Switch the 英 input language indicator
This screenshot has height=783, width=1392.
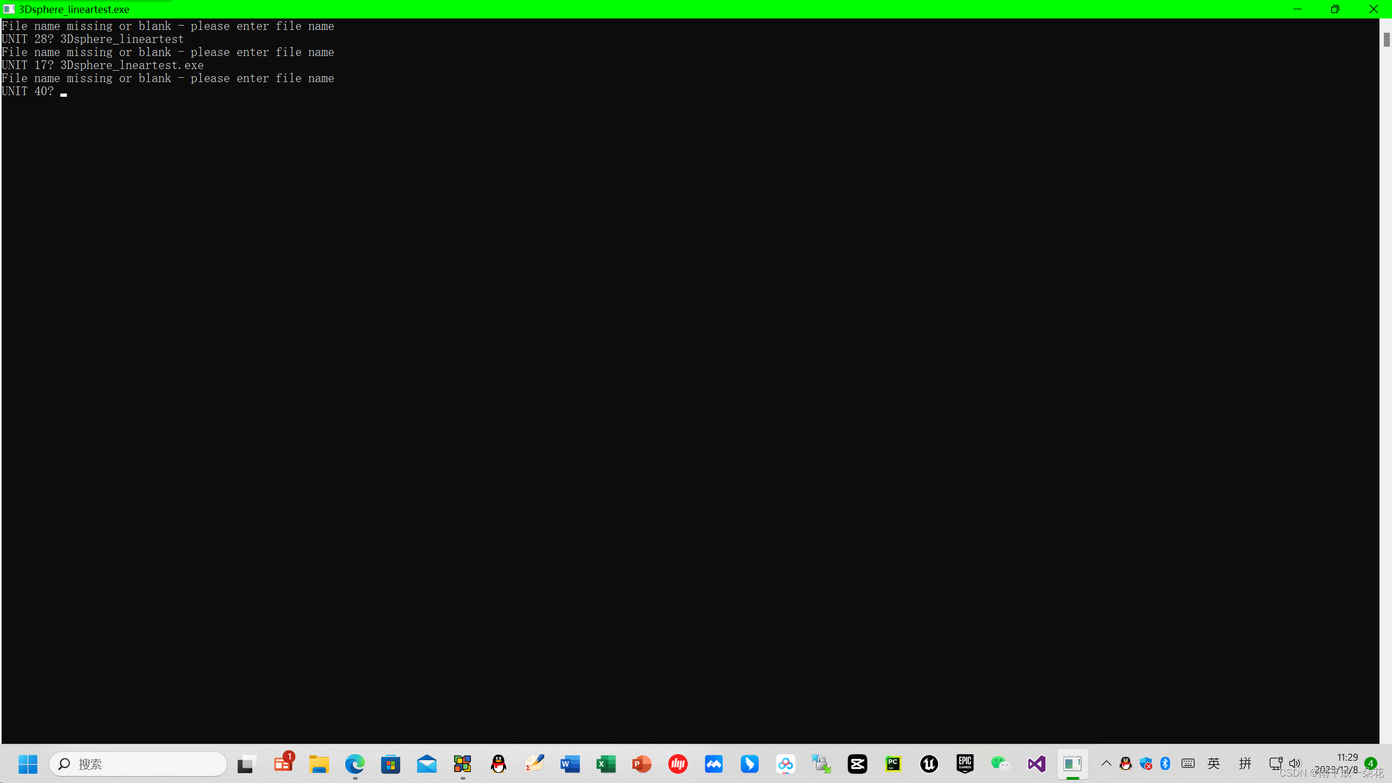(1214, 763)
